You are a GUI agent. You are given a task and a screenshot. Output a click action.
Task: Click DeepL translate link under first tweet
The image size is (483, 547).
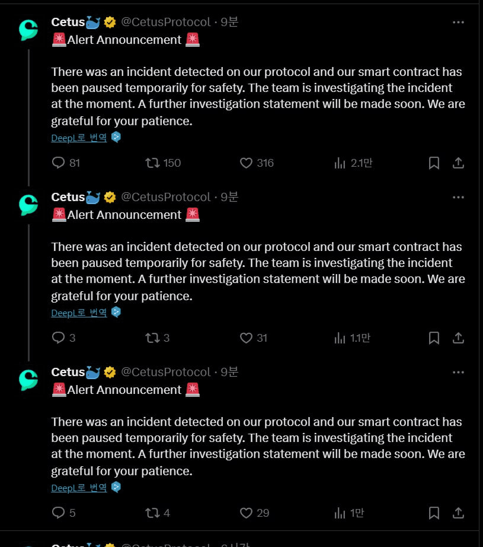click(79, 138)
